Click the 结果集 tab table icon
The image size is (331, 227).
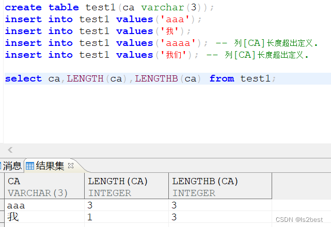coord(30,166)
